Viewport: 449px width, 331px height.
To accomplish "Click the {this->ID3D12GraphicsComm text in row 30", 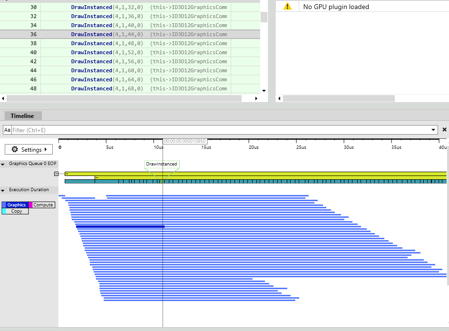I will [188, 7].
